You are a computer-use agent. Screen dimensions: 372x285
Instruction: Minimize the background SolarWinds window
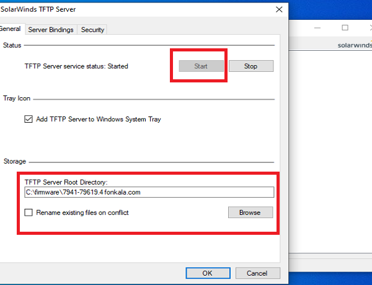(319, 28)
